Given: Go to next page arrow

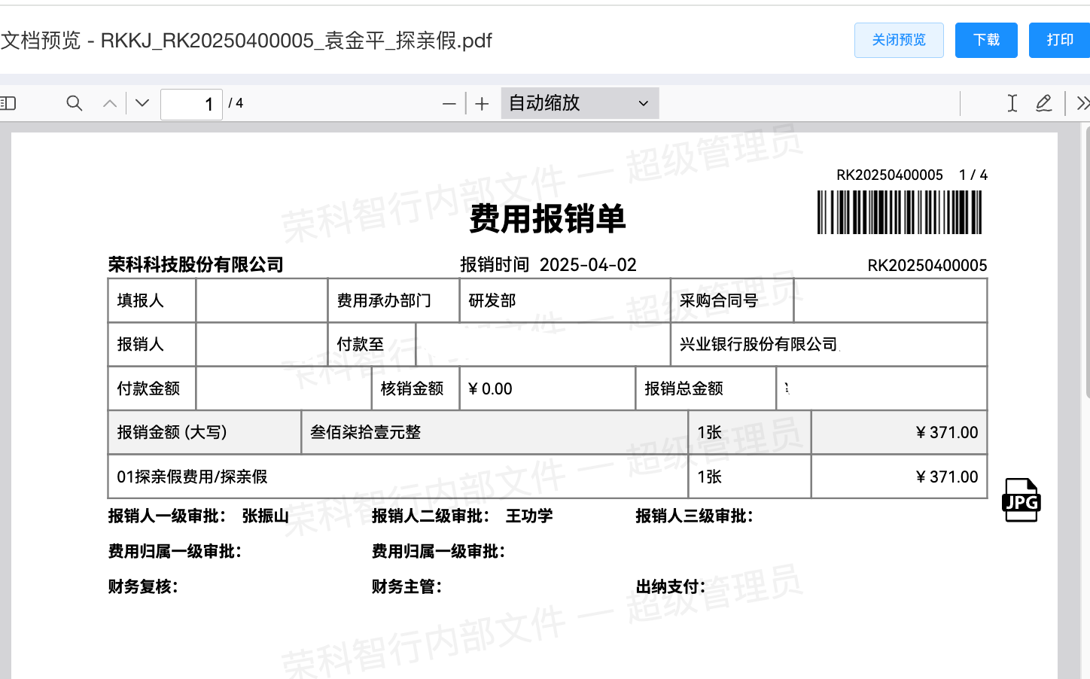Looking at the screenshot, I should point(142,103).
